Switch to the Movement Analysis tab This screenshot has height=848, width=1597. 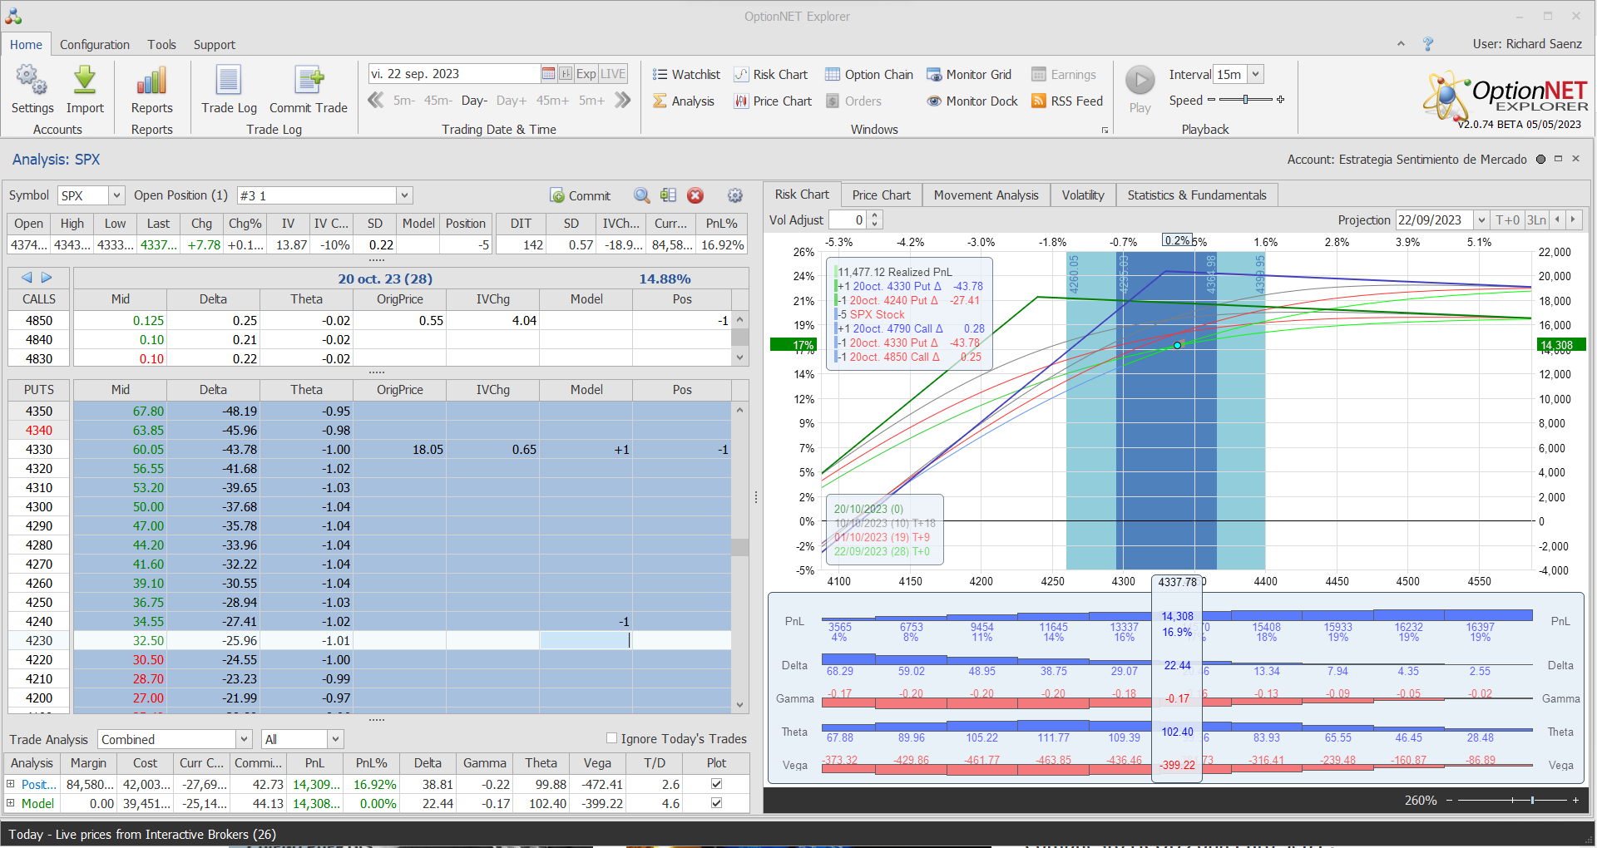pyautogui.click(x=986, y=195)
